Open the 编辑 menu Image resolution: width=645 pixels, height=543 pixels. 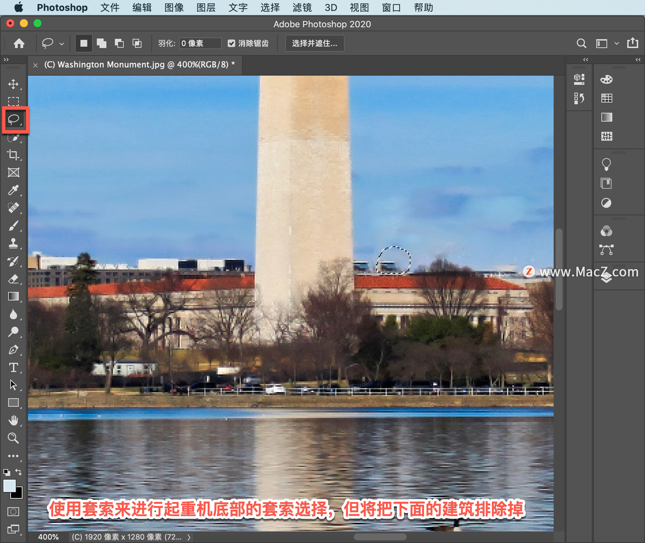point(142,7)
